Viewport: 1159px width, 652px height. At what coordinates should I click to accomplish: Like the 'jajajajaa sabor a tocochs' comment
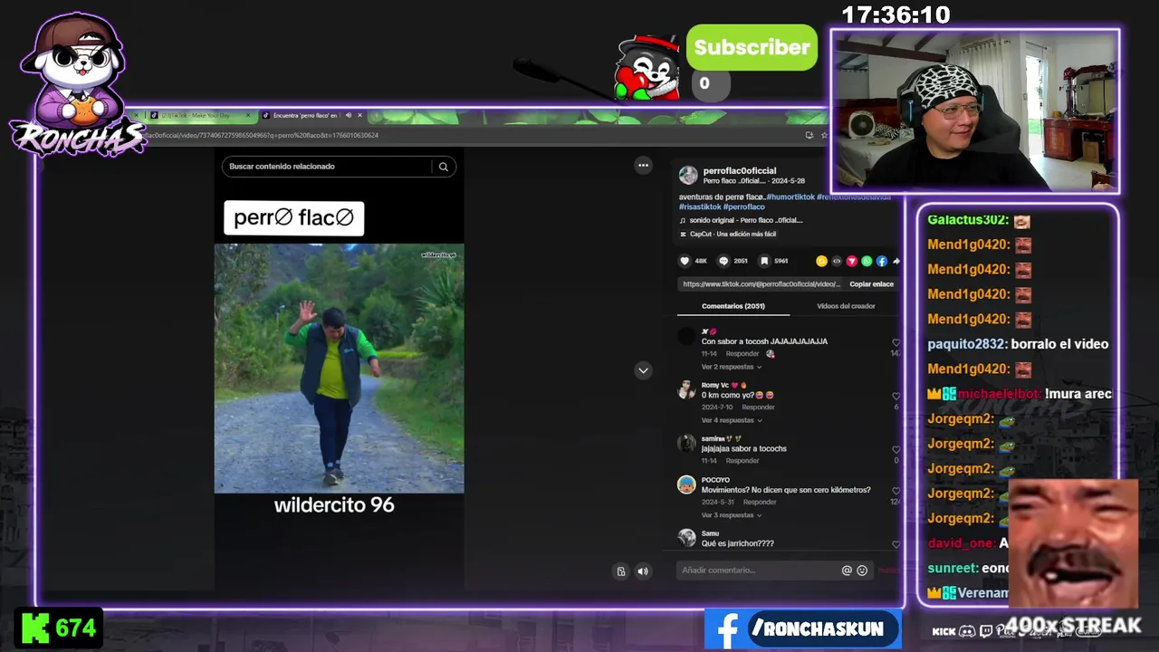click(896, 450)
